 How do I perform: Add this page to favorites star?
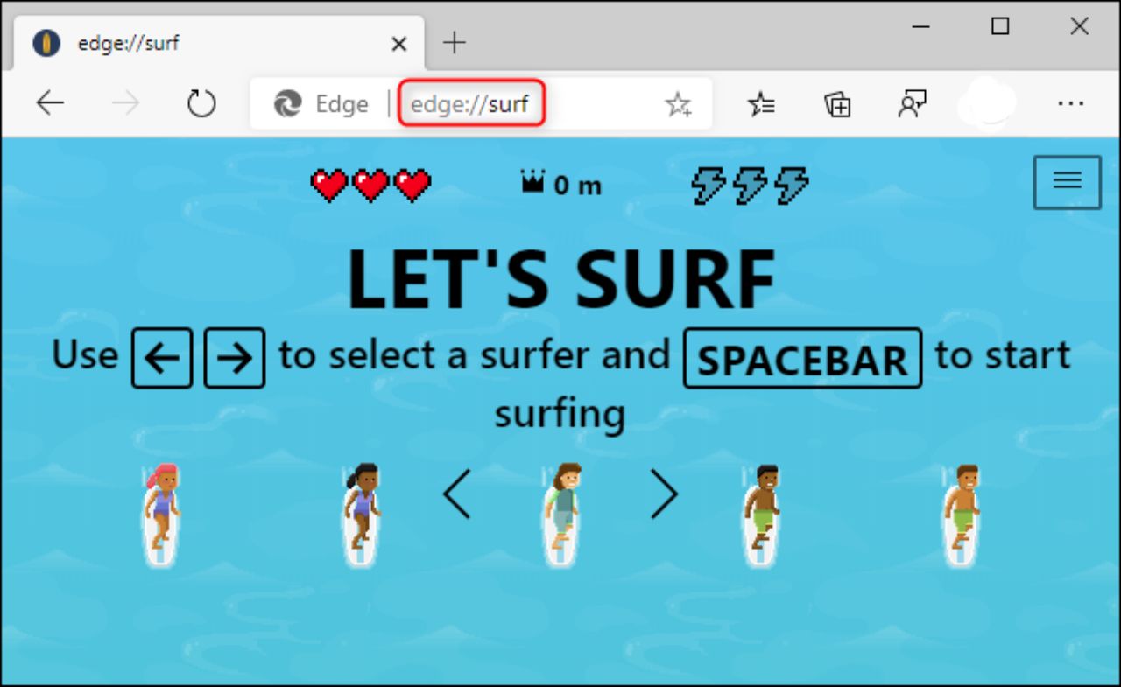(x=678, y=105)
